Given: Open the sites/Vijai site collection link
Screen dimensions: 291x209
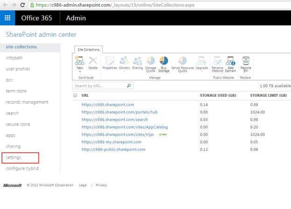Looking at the screenshot, I should pos(118,135).
